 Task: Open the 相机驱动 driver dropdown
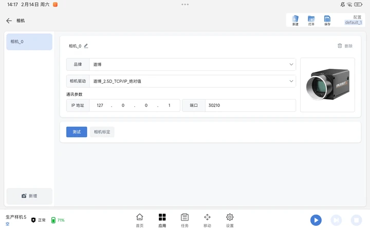[192, 81]
